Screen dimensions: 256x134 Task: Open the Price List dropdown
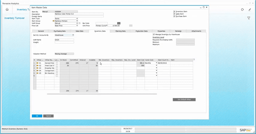tap(77, 26)
